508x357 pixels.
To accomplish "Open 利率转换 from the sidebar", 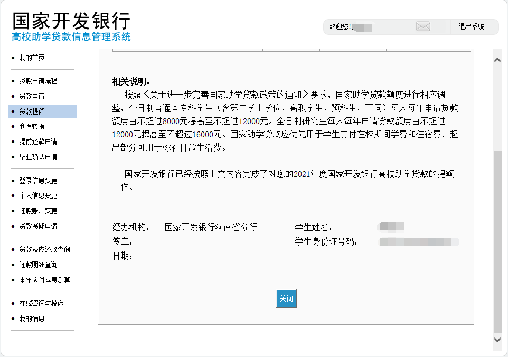I will coord(32,126).
